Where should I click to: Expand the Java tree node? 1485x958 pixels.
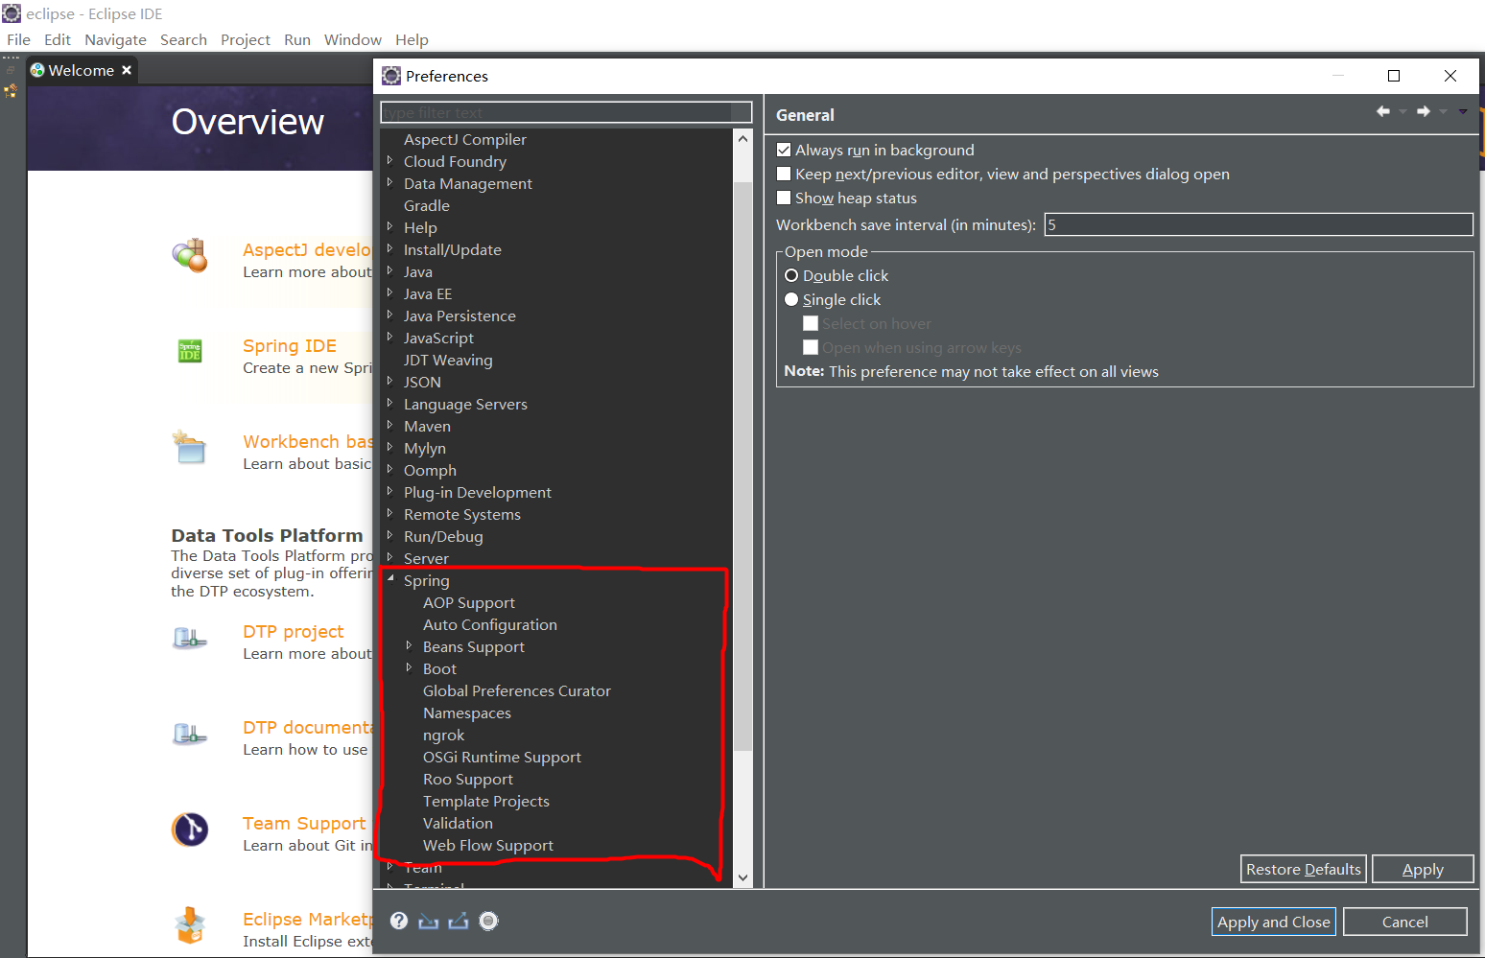pyautogui.click(x=391, y=271)
